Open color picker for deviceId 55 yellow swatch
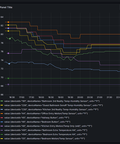 click(2, 139)
